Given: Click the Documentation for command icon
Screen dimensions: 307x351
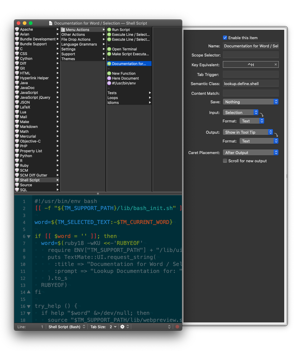Looking at the screenshot, I should [109, 64].
